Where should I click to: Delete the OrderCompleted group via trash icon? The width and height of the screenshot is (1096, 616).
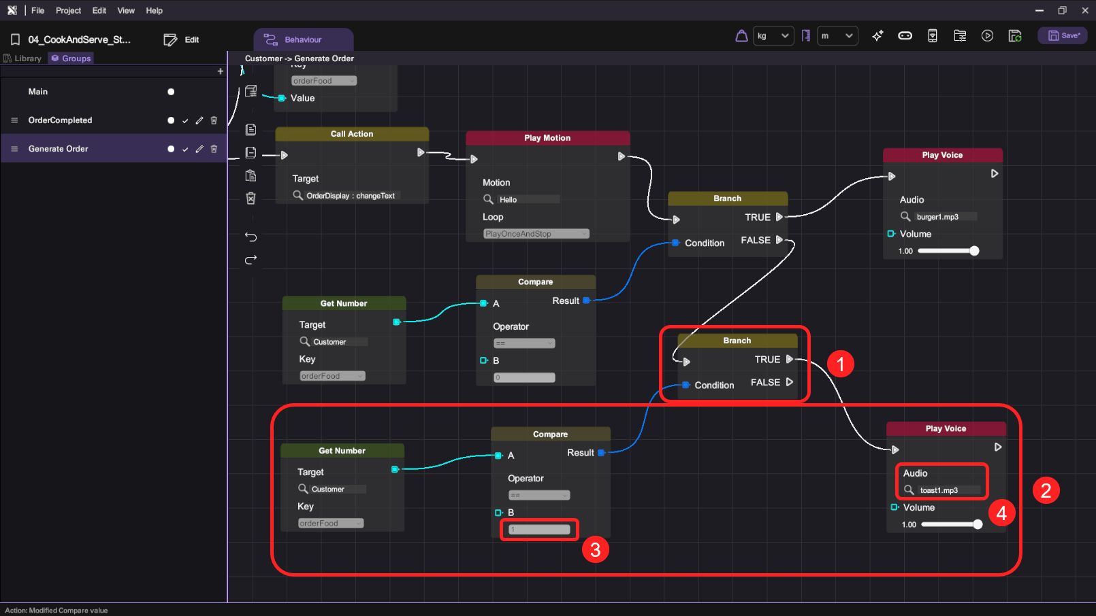[x=214, y=120]
